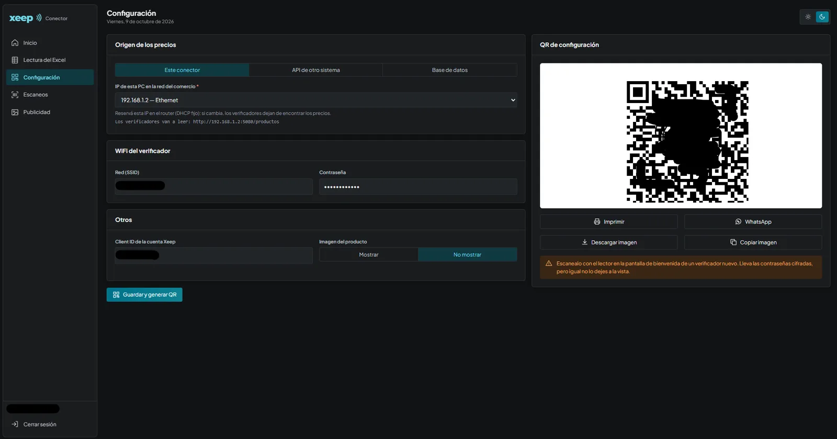This screenshot has height=439, width=837.
Task: Click the printer icon on Imprimir
Action: coord(597,222)
